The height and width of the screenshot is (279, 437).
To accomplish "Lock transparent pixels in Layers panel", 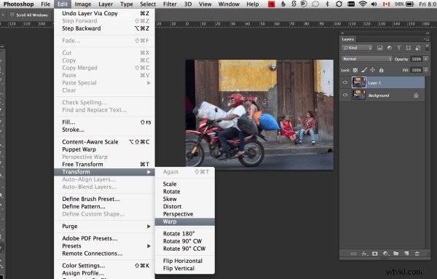I will tap(355, 70).
